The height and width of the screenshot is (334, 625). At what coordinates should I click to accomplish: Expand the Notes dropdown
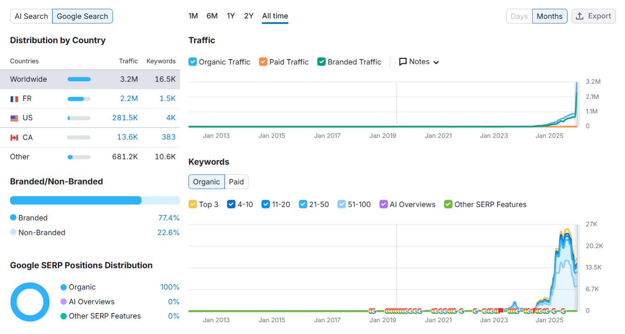coord(436,62)
